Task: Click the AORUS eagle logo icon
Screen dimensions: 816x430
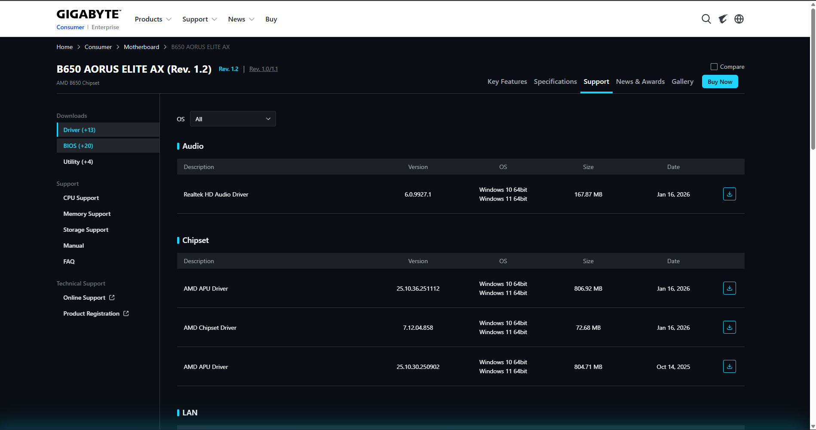Action: [723, 19]
